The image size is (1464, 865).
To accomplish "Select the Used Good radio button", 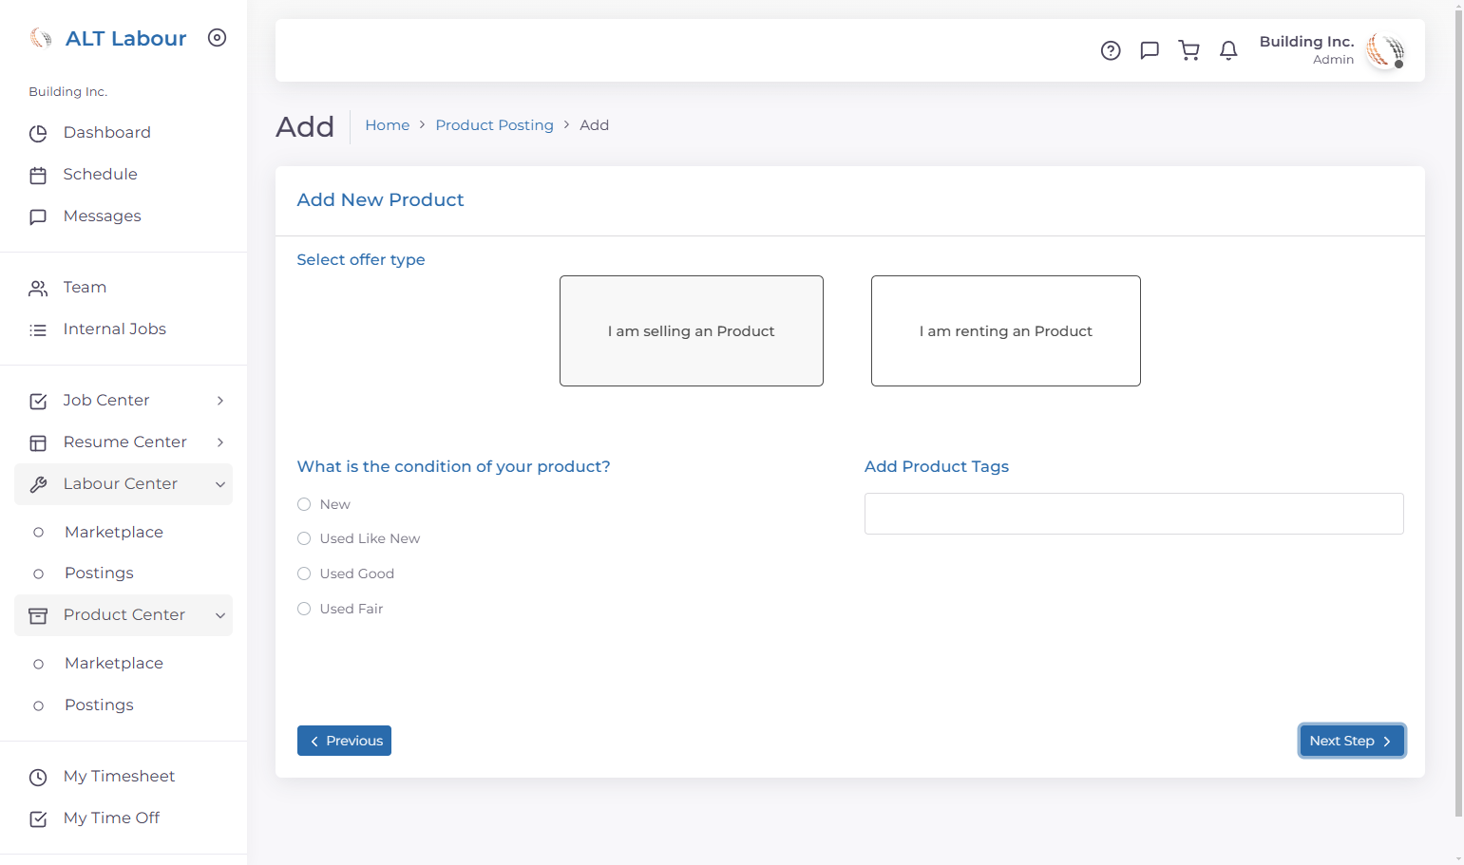I will pyautogui.click(x=304, y=574).
